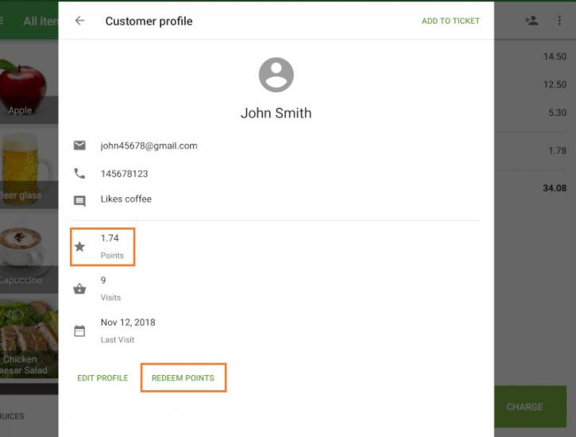Click the phone number 145678123

click(124, 173)
